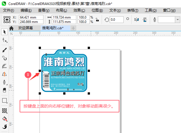Screen dimensions: 181x133
Task: Click the middle-right selection handle
Action: (89, 71)
